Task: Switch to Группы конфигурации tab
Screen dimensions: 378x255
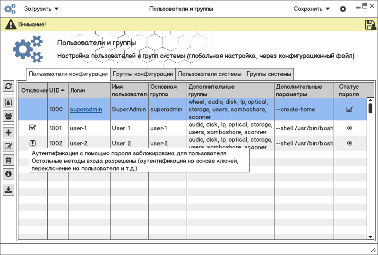Action: tap(143, 74)
